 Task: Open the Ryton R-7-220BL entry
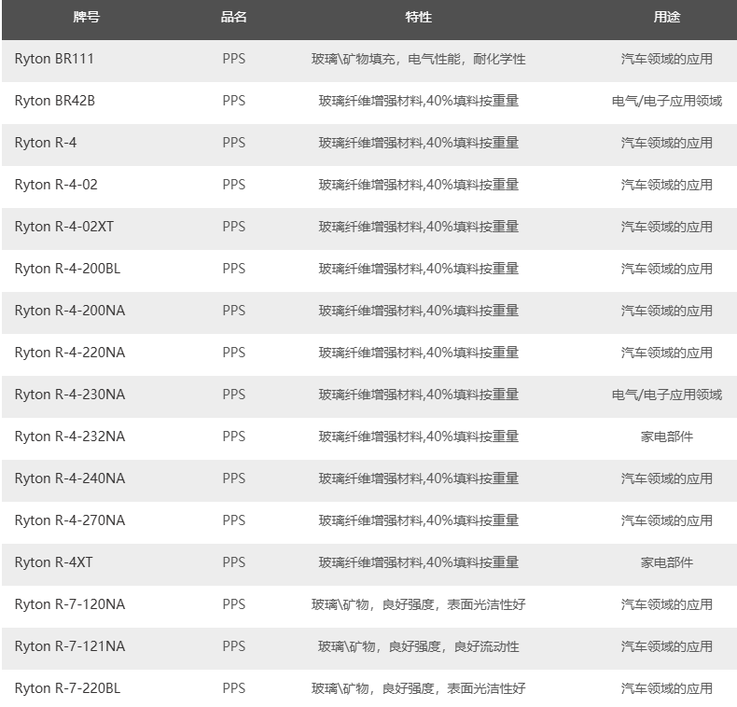coord(67,688)
